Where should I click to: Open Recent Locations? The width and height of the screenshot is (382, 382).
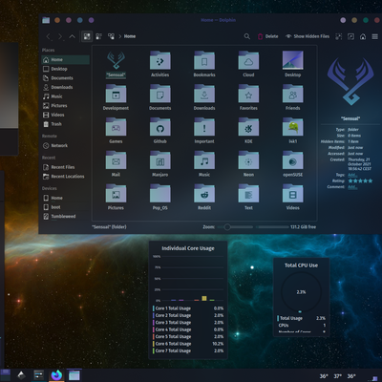click(x=65, y=177)
